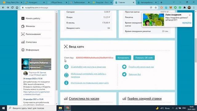Viewport: 197px width, 111px height.
Task: Open the captcha input instructions link
Action: point(90,83)
